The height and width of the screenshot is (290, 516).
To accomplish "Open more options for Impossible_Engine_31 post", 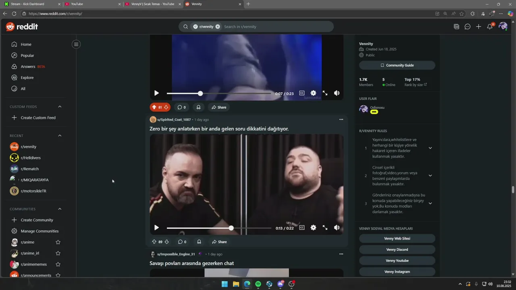I will click(x=341, y=254).
